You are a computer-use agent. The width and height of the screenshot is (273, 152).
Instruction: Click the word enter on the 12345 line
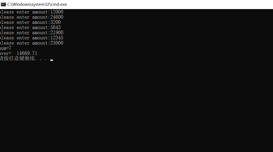coord(23,38)
